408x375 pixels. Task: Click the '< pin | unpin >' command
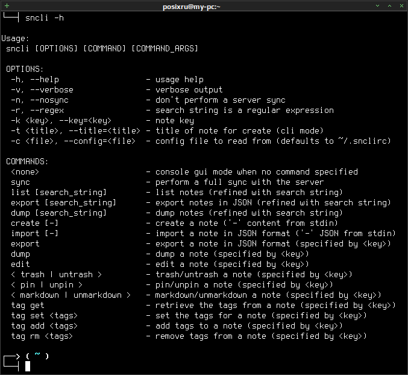[x=47, y=284]
